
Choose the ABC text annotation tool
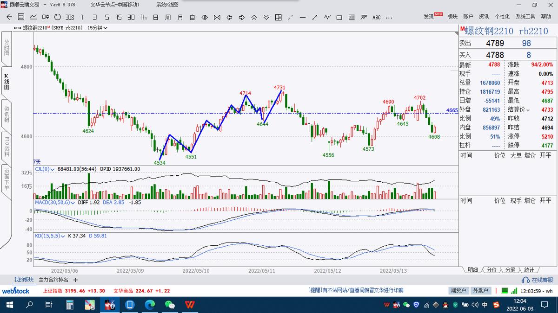(x=376, y=17)
